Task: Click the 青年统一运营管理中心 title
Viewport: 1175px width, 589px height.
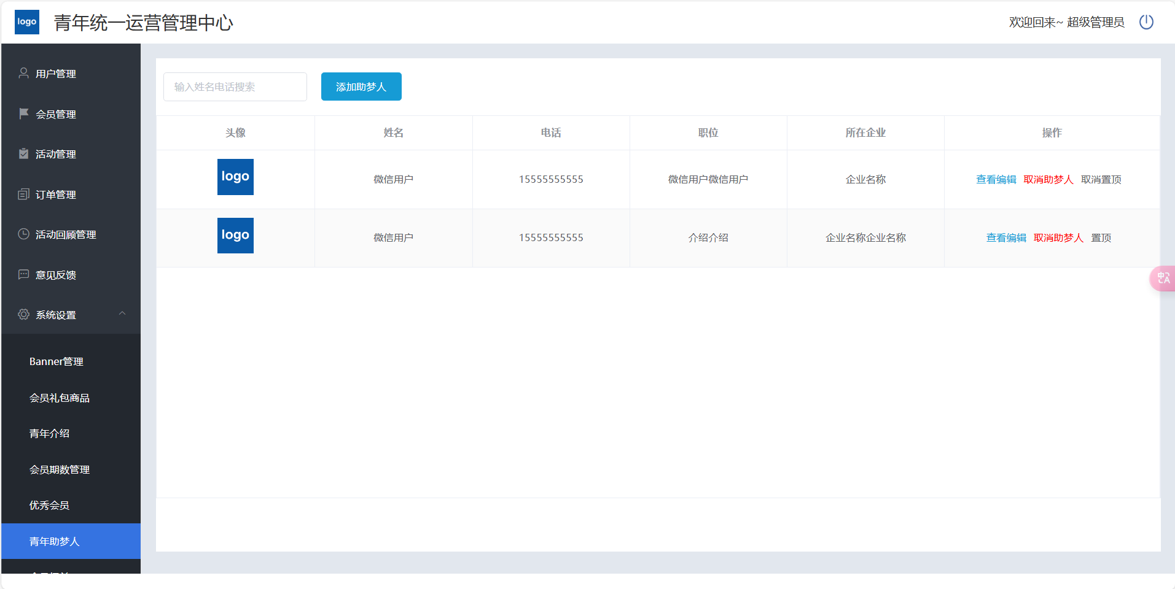Action: tap(144, 23)
